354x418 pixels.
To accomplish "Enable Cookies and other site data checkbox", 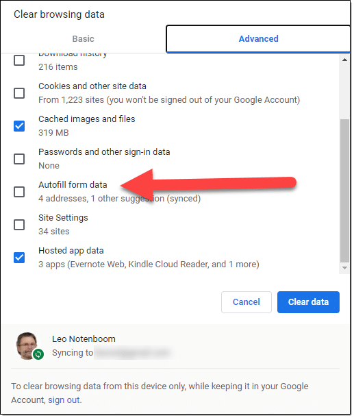I will (x=19, y=93).
